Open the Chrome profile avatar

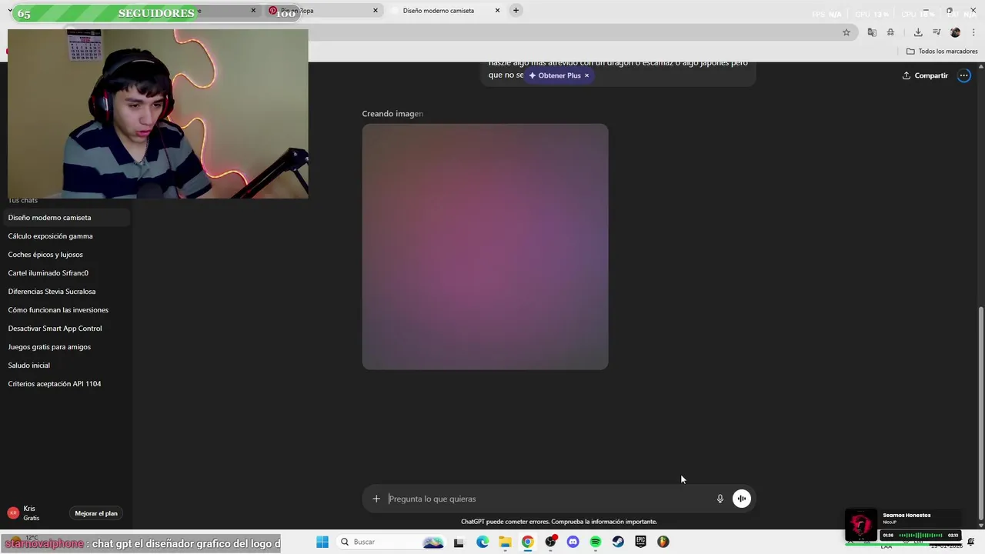click(955, 32)
